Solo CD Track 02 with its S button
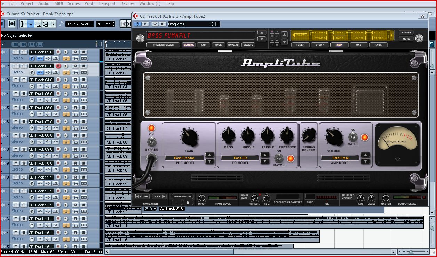Screen dimensions: 437x257 (x=24, y=66)
